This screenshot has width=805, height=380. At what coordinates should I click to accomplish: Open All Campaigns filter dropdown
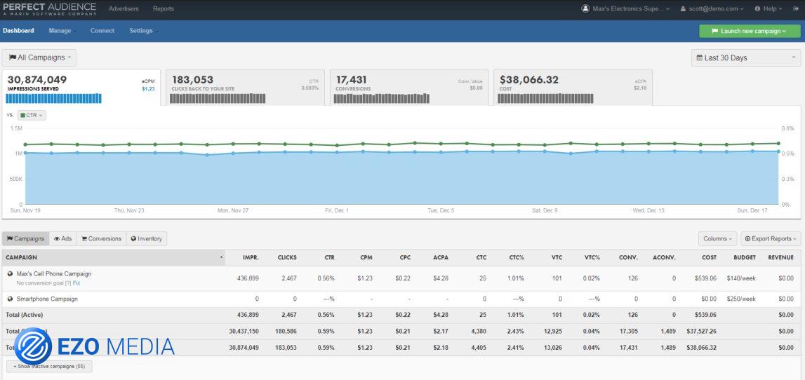39,57
